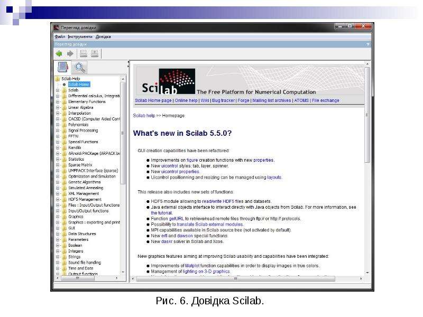Expand the Graphics tree node
423x317 pixels.
(58, 217)
